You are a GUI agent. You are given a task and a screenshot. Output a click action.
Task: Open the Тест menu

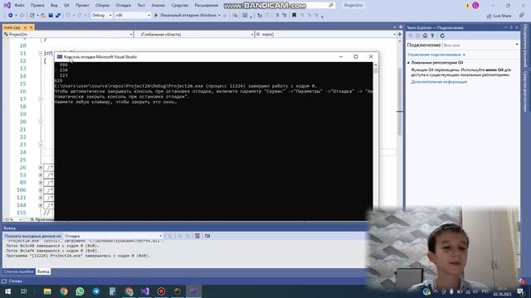(141, 6)
